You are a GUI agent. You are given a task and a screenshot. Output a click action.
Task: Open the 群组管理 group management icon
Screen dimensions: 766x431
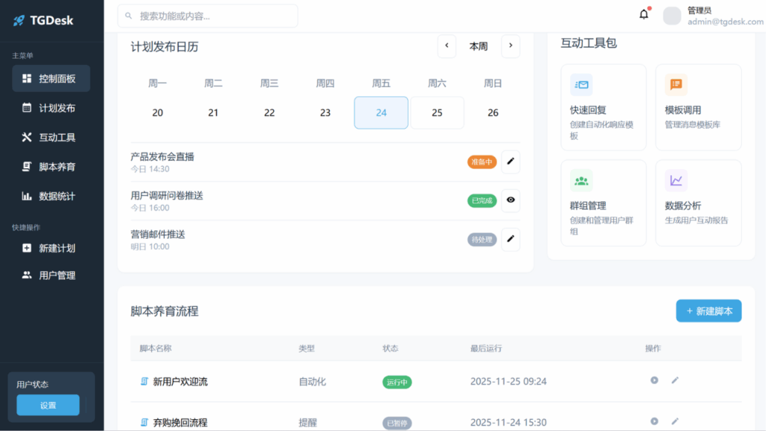583,181
